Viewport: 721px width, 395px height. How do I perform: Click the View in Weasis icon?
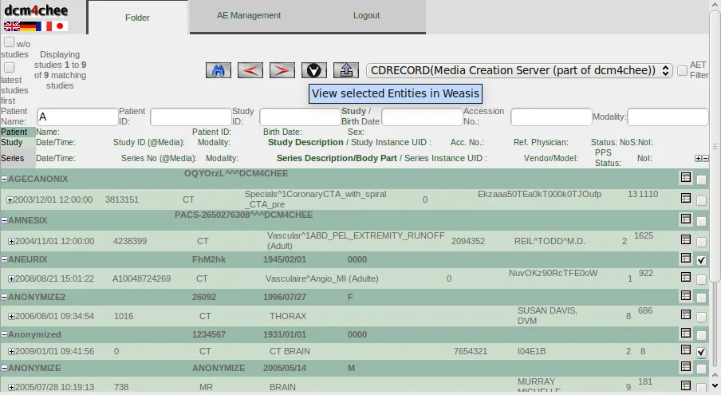[314, 70]
